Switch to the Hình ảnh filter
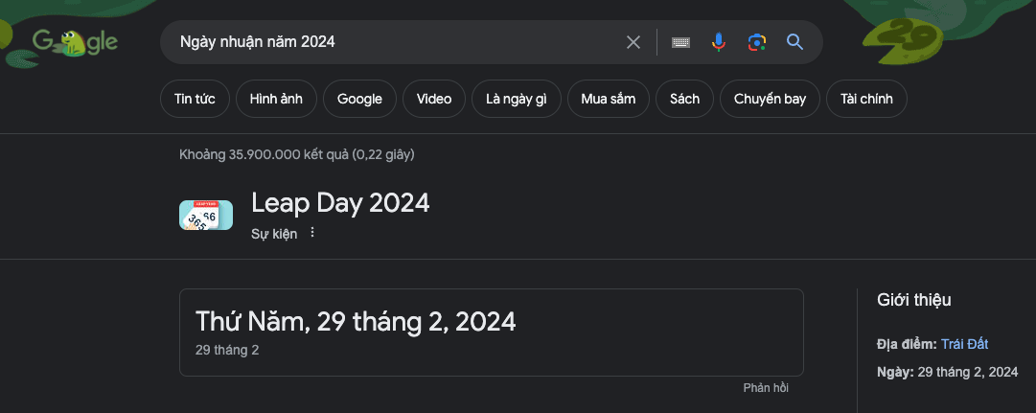 coord(276,99)
